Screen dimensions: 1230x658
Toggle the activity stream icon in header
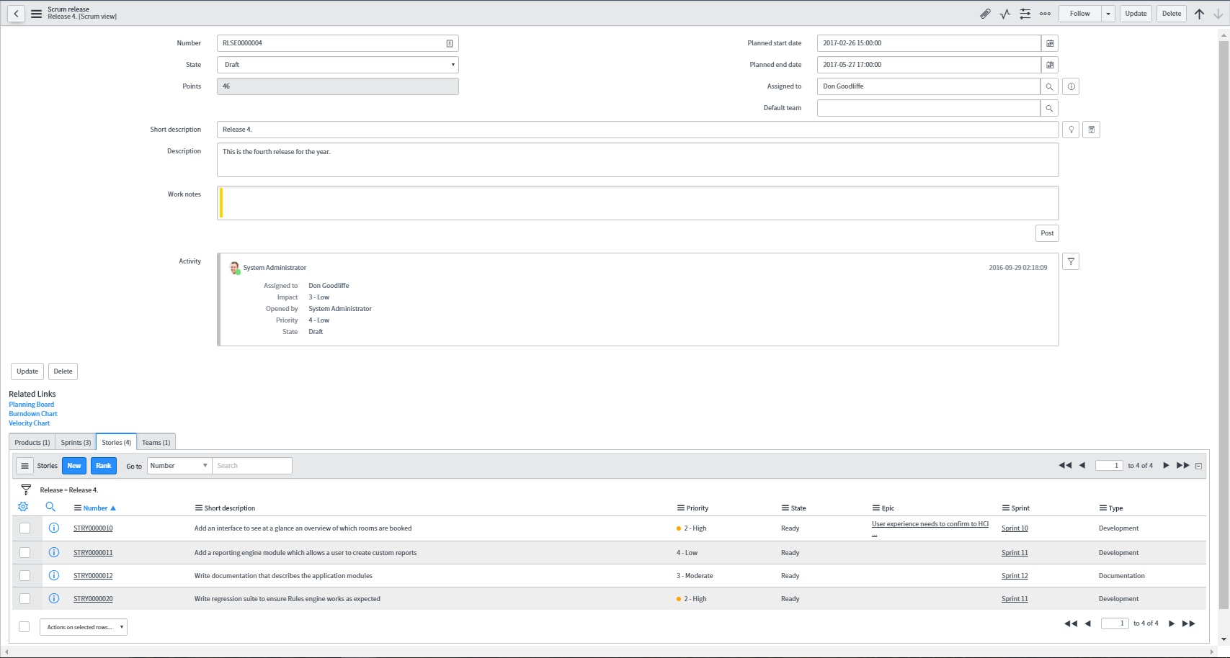point(1005,13)
